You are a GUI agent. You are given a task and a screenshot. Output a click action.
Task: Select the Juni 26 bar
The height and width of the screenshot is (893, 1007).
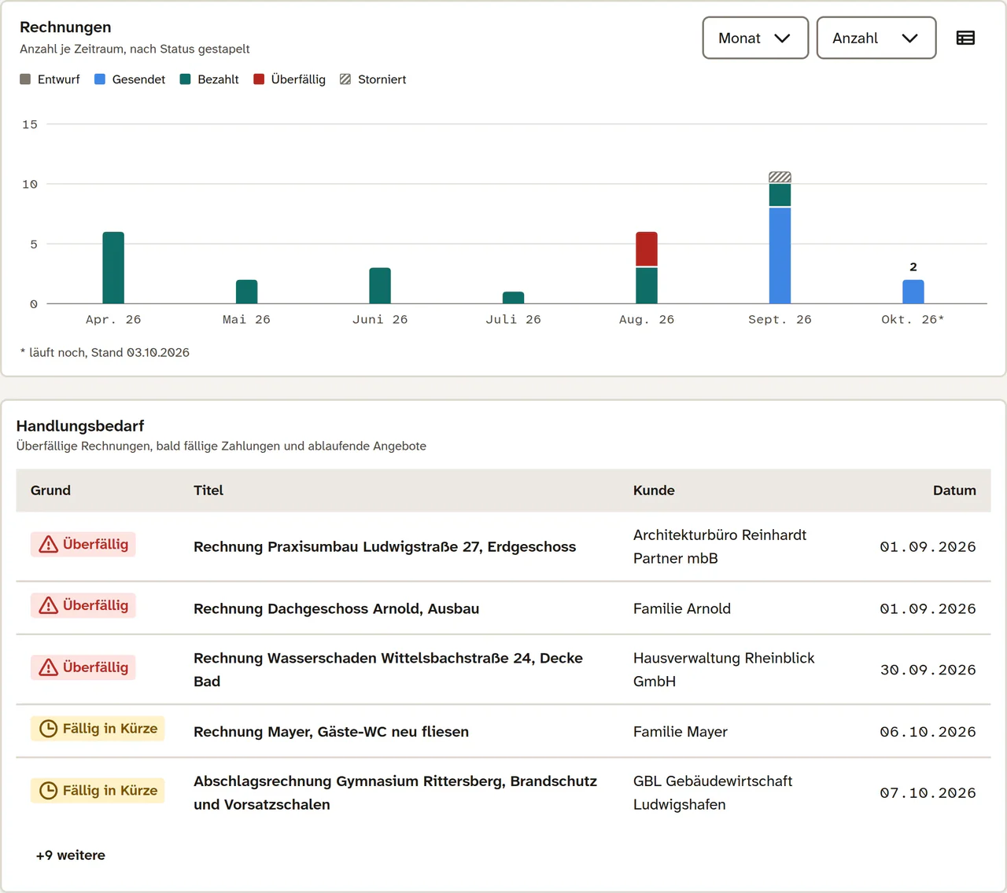380,285
